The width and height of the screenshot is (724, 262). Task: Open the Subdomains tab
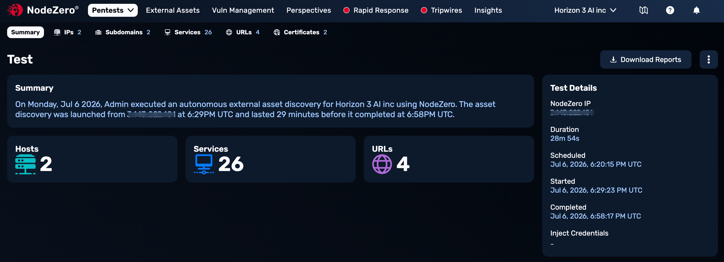coord(123,32)
